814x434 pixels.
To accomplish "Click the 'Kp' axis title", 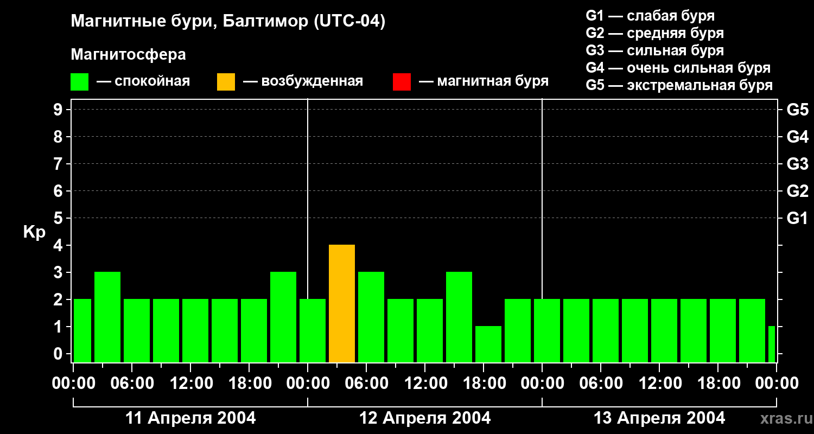I will (34, 232).
